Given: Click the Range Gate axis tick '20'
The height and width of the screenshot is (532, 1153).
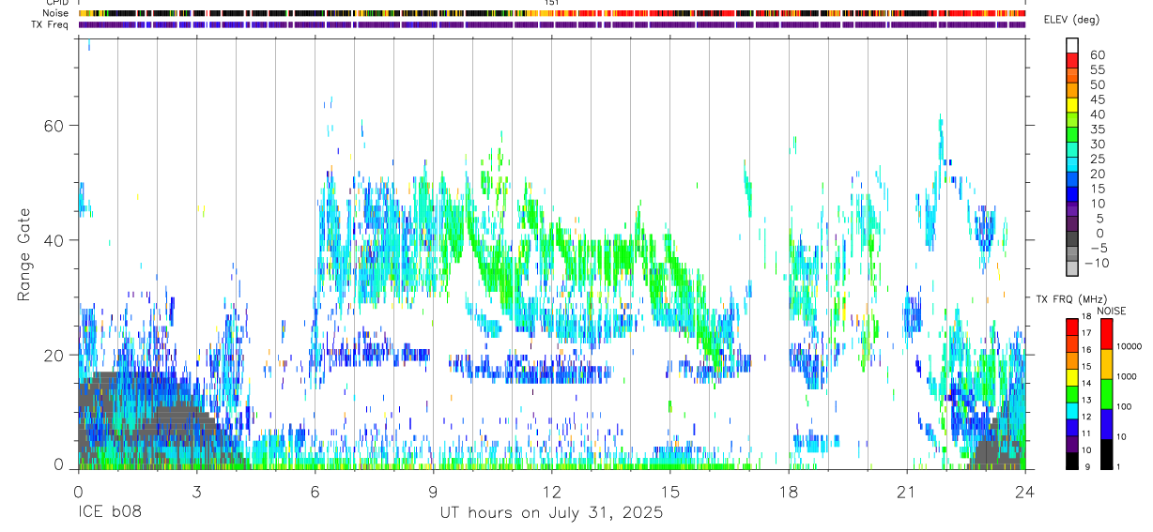Looking at the screenshot, I should coord(54,356).
